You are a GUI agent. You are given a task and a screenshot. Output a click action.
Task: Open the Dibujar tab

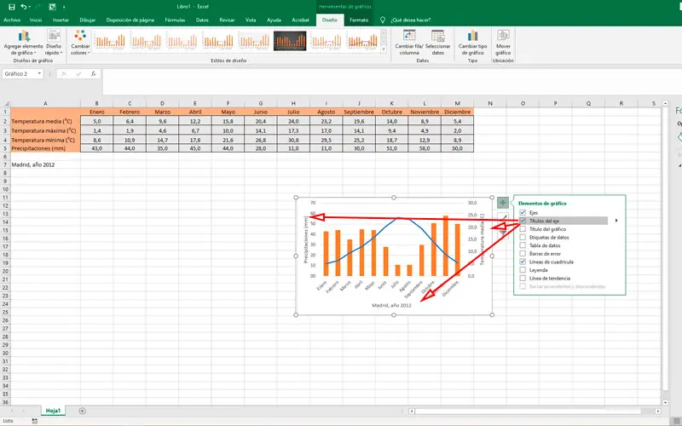click(x=88, y=20)
